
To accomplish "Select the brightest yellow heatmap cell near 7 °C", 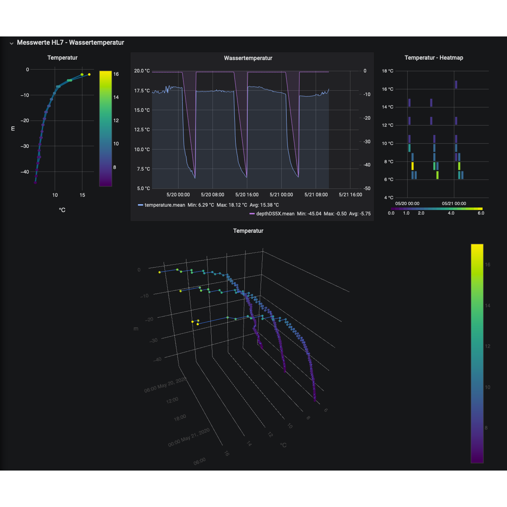I will pos(413,166).
